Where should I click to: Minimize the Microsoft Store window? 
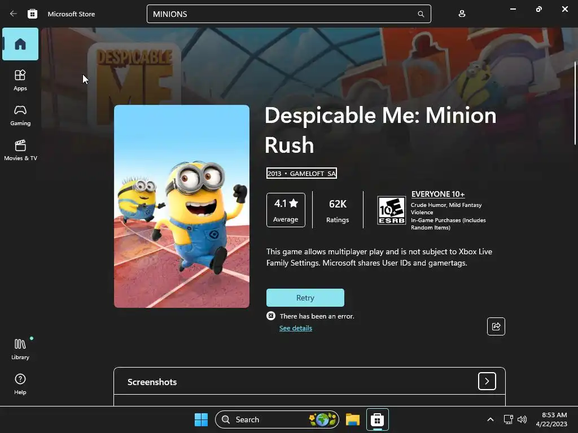coord(513,9)
